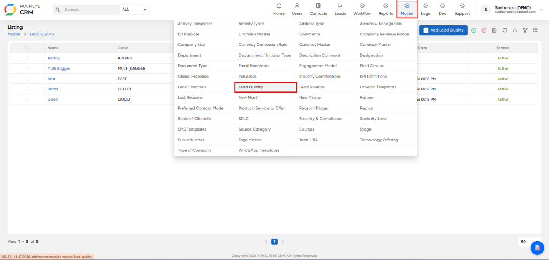Open Company Revenue Range menu item
The width and height of the screenshot is (549, 260).
(384, 34)
